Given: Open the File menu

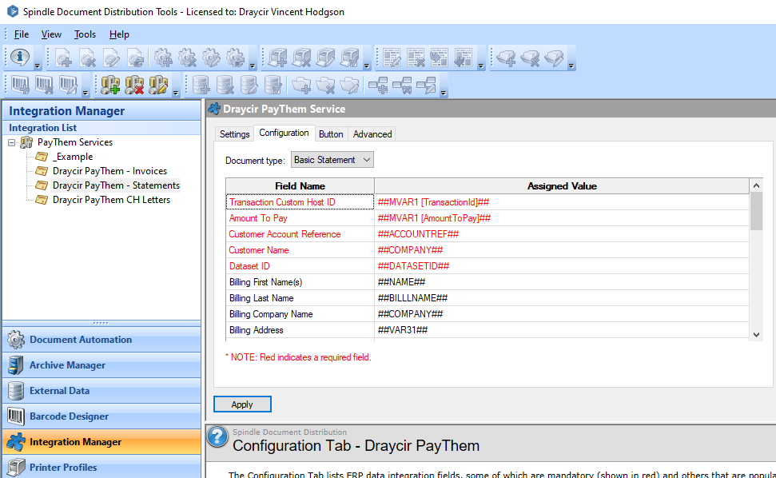Looking at the screenshot, I should coord(22,34).
